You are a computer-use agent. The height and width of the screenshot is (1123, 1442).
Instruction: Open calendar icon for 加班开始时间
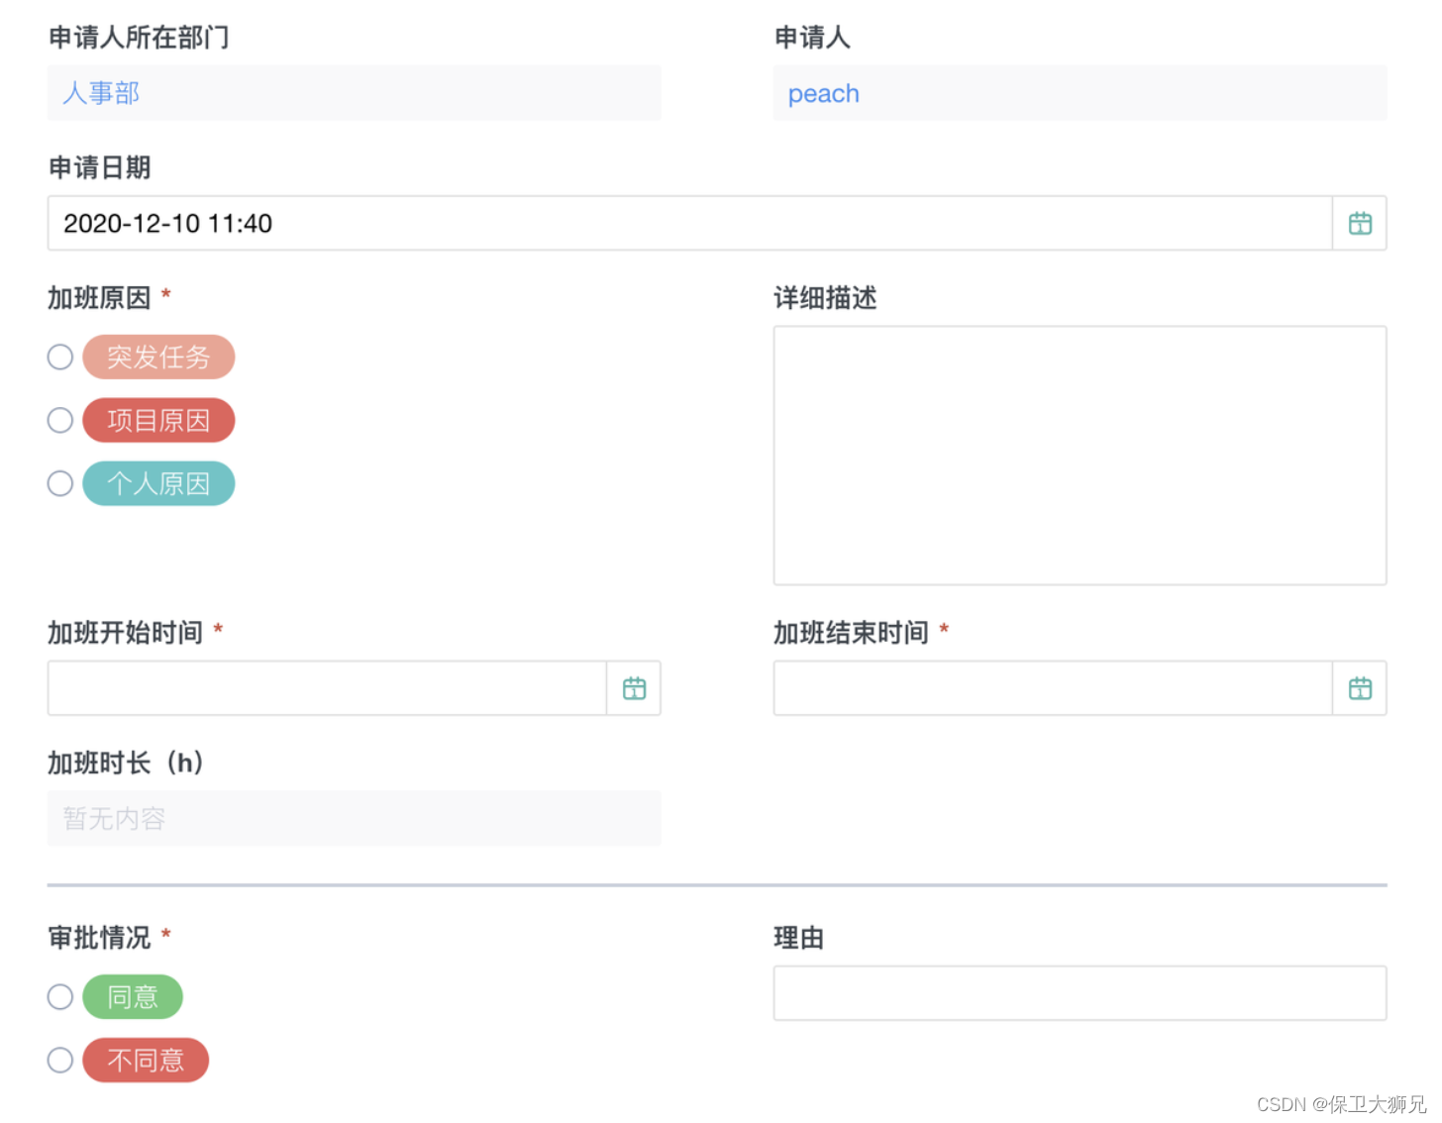tap(634, 688)
